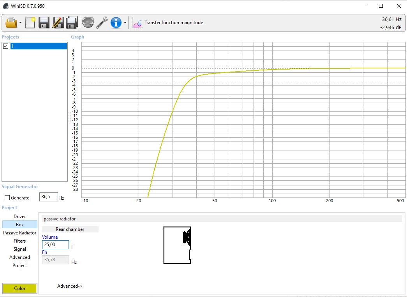407x297 pixels.
Task: Click the Rear chamber header
Action: (x=70, y=229)
